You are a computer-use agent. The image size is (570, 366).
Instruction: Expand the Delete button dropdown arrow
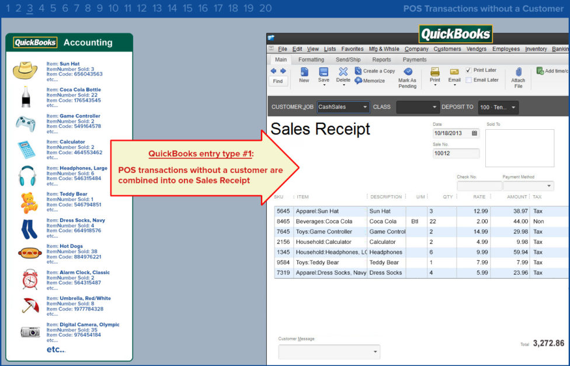(343, 85)
